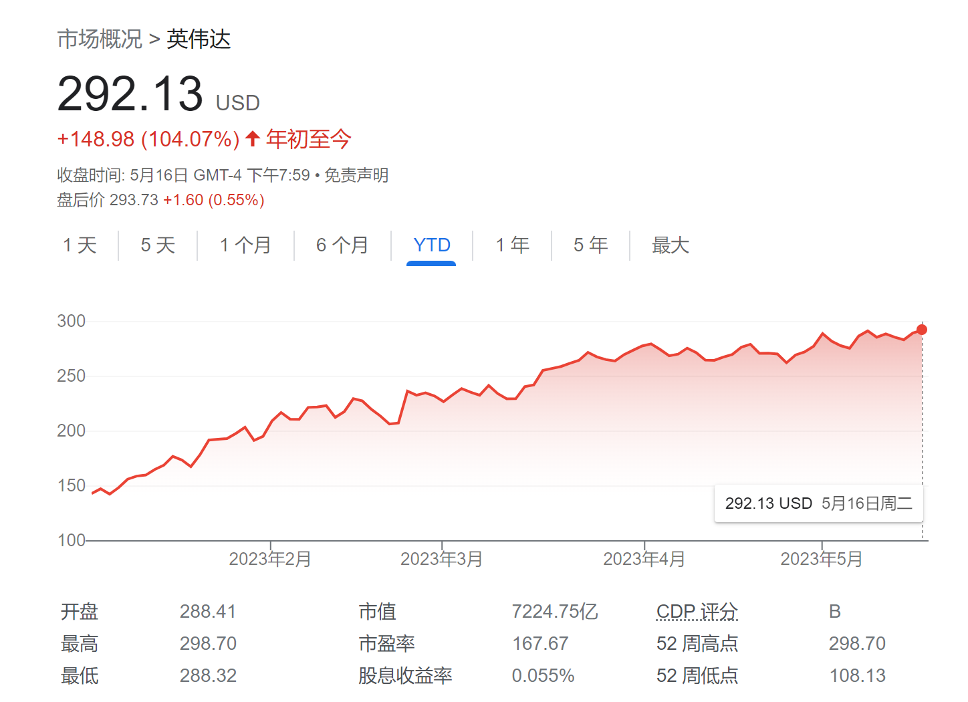Click the CDP rating value B

click(835, 612)
